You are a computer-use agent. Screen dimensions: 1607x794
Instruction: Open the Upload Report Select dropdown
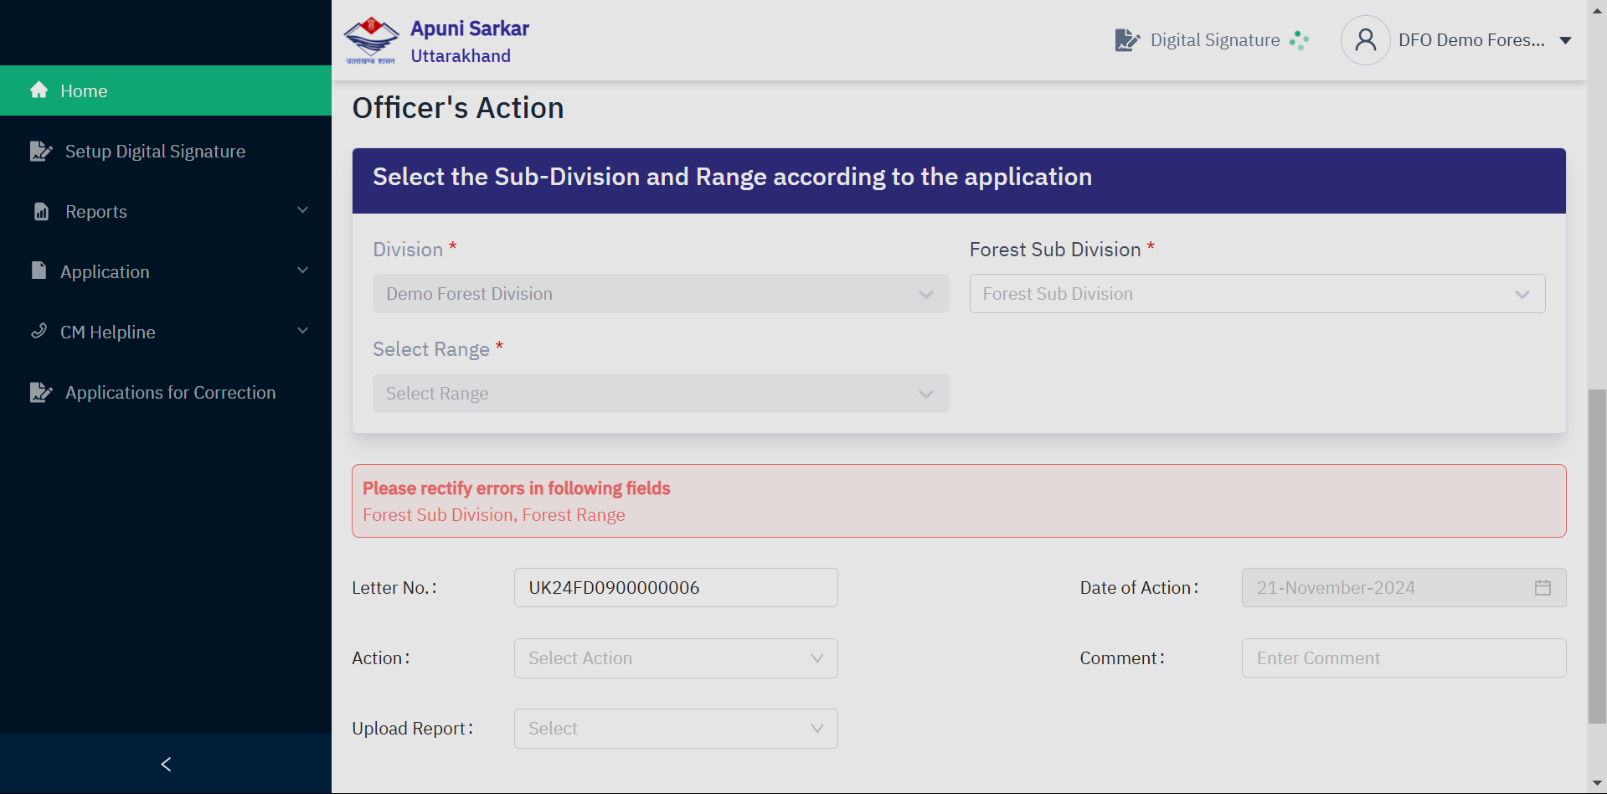pyautogui.click(x=676, y=729)
